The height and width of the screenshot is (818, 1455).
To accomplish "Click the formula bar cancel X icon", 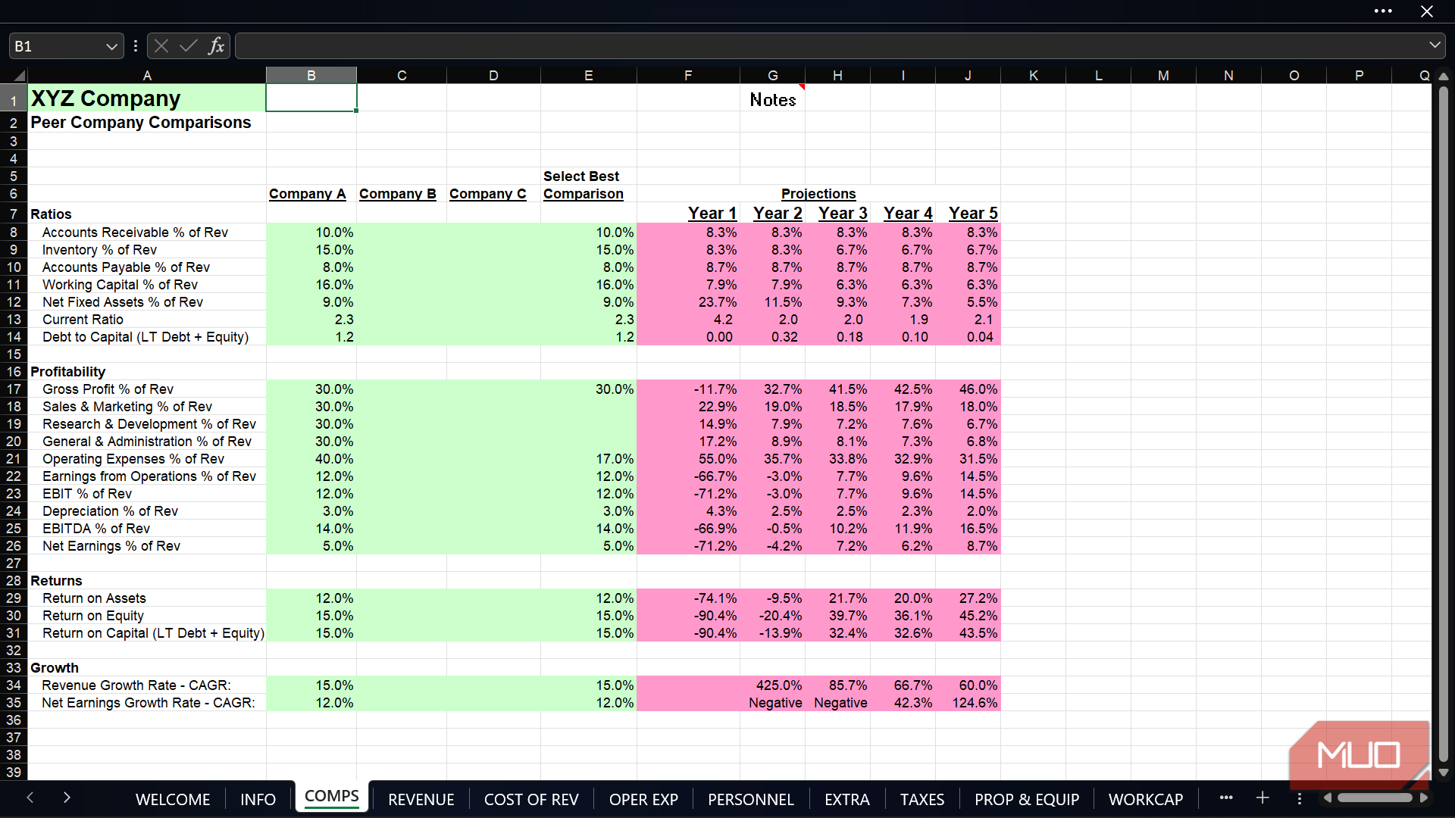I will click(x=161, y=46).
